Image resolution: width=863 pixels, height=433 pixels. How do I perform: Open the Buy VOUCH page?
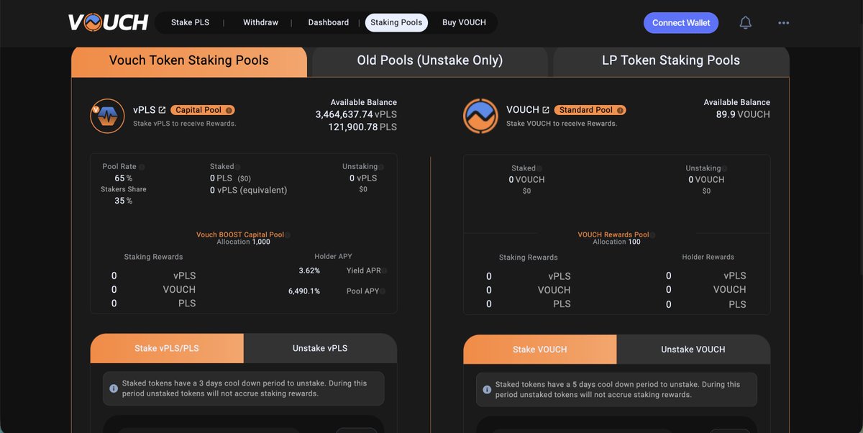pos(464,23)
